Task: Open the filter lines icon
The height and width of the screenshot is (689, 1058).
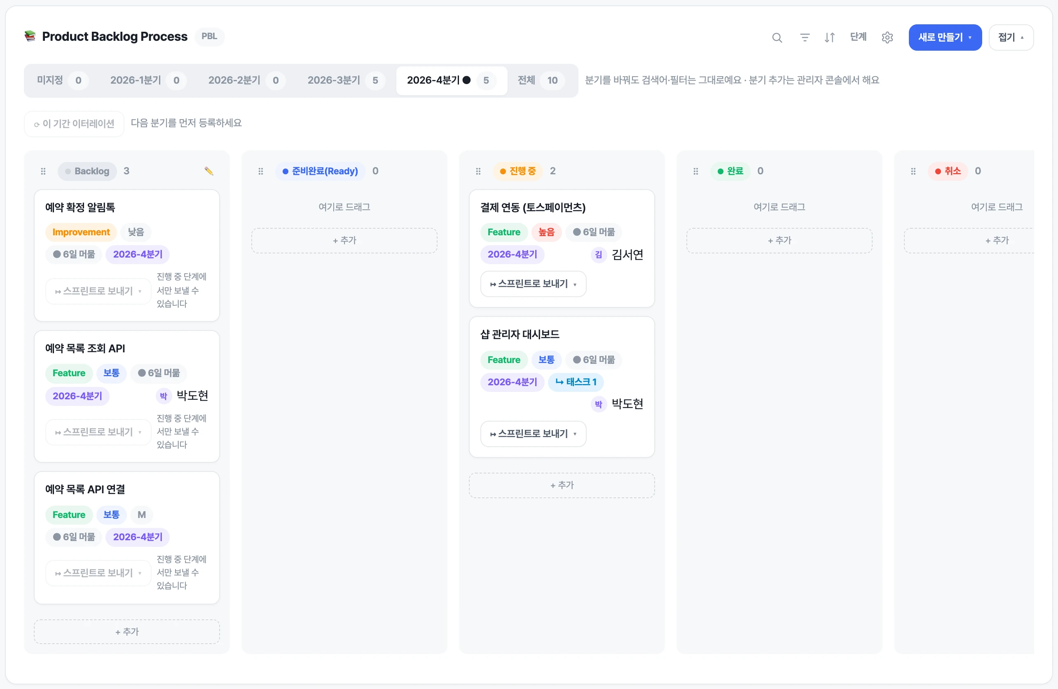Action: [x=805, y=38]
